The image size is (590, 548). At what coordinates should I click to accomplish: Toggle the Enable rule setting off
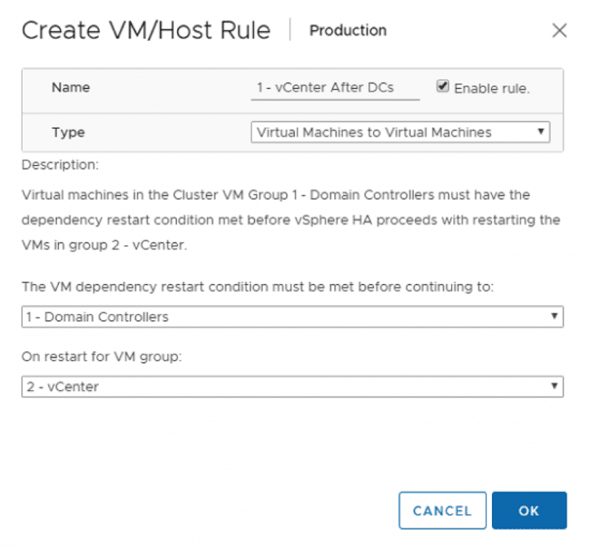coord(442,85)
